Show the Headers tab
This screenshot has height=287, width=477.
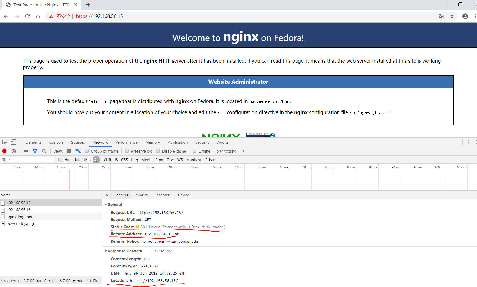pos(121,195)
